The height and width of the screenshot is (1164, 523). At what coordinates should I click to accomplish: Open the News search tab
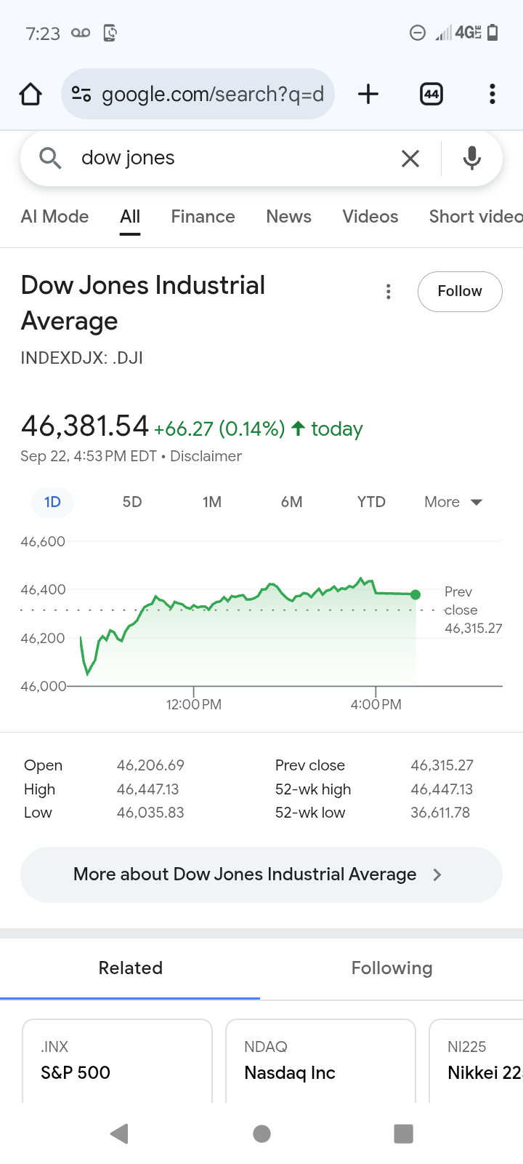click(288, 217)
